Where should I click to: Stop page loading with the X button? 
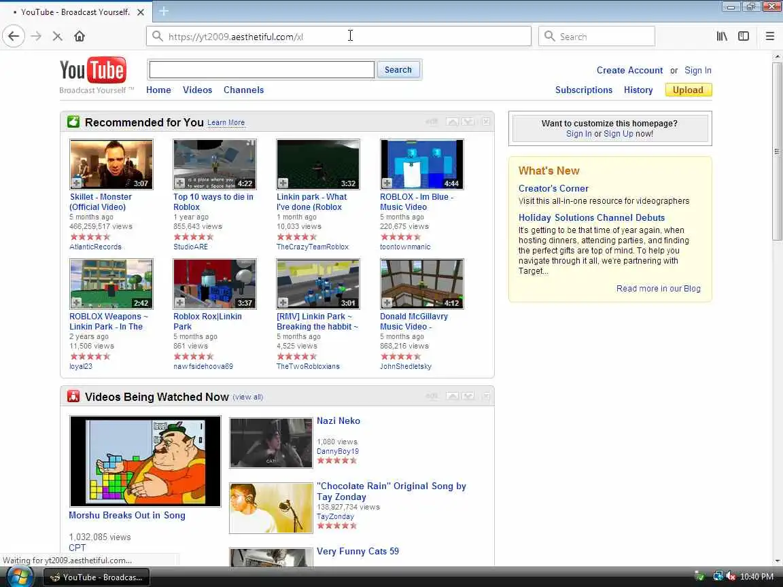57,36
